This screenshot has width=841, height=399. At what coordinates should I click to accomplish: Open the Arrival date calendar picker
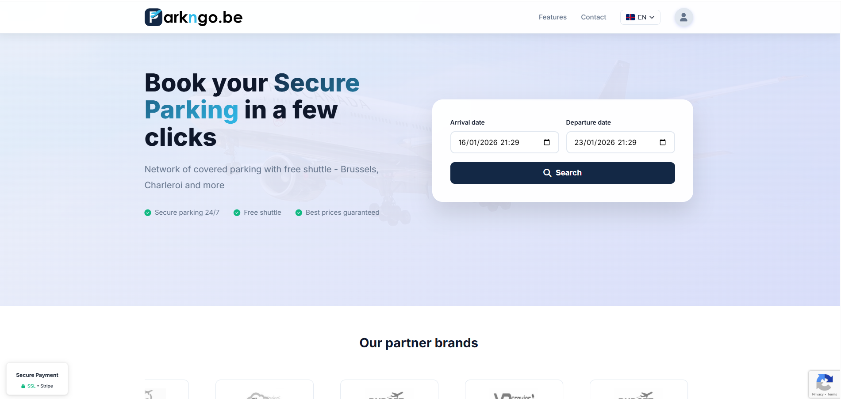point(547,142)
